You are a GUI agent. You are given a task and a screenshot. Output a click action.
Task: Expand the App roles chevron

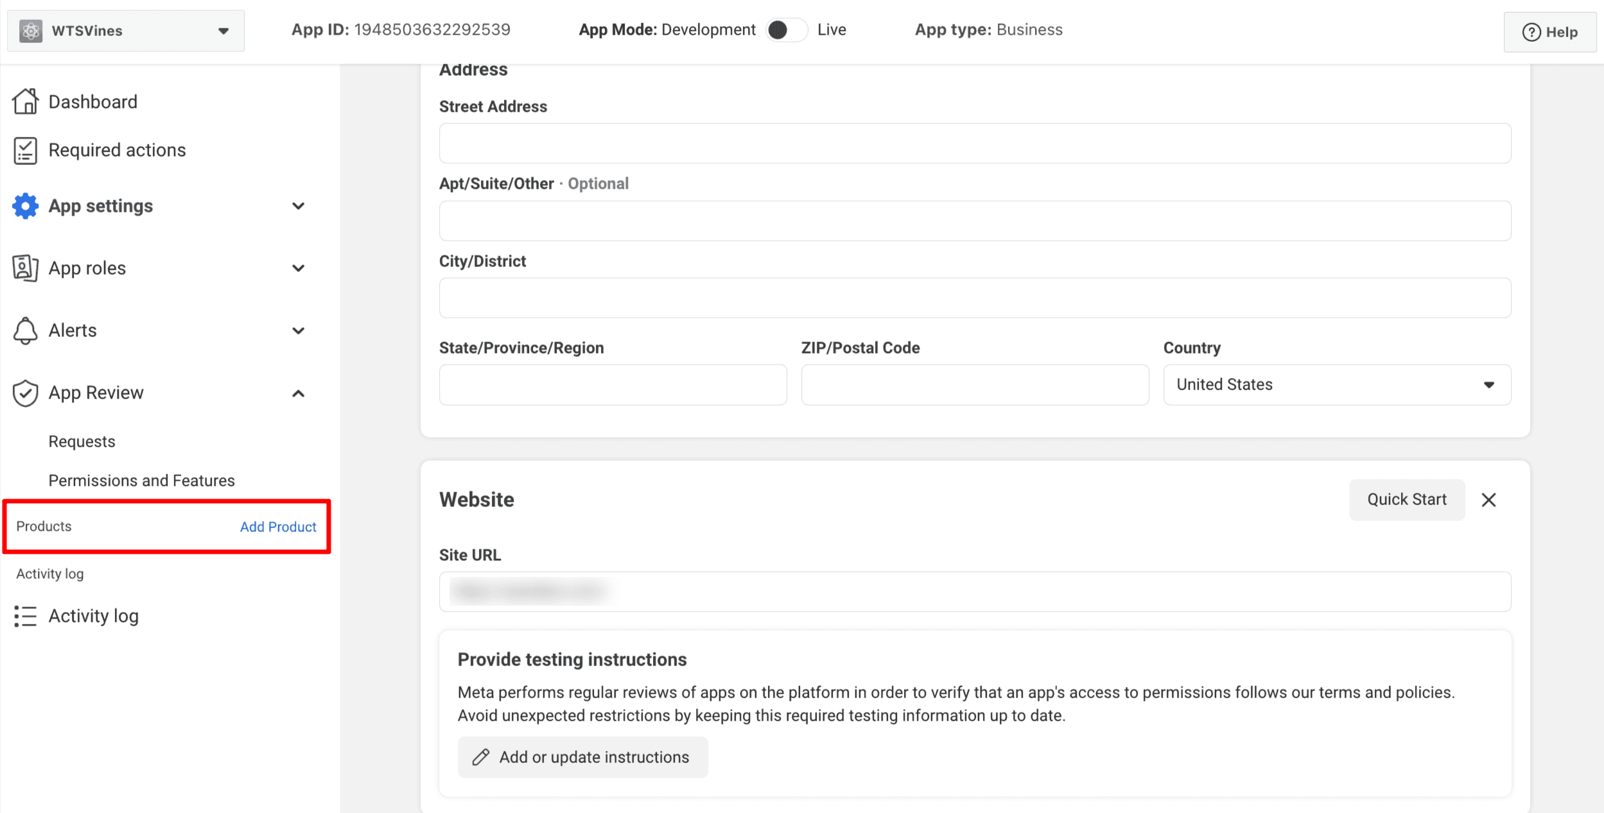298,268
